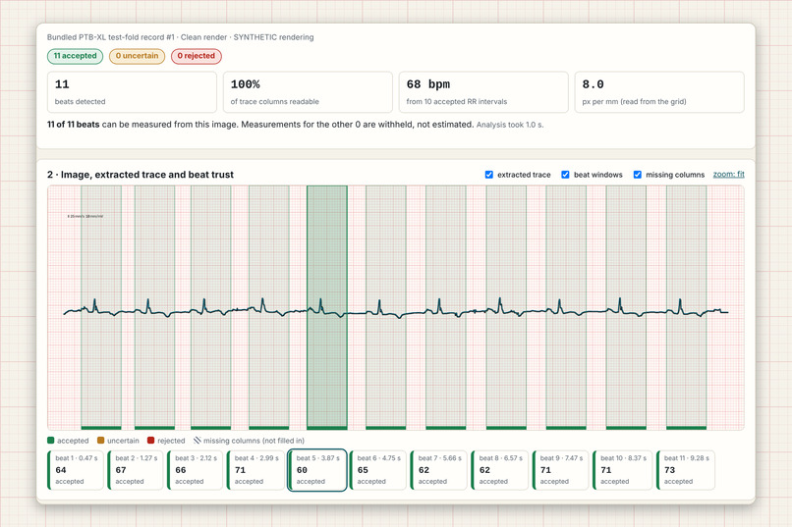Pick beat 11 card at 9.28 s
This screenshot has height=527, width=792.
tap(686, 470)
